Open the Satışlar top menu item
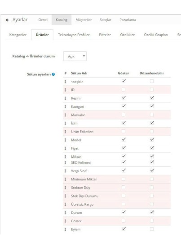The width and height of the screenshot is (181, 248). [106, 20]
